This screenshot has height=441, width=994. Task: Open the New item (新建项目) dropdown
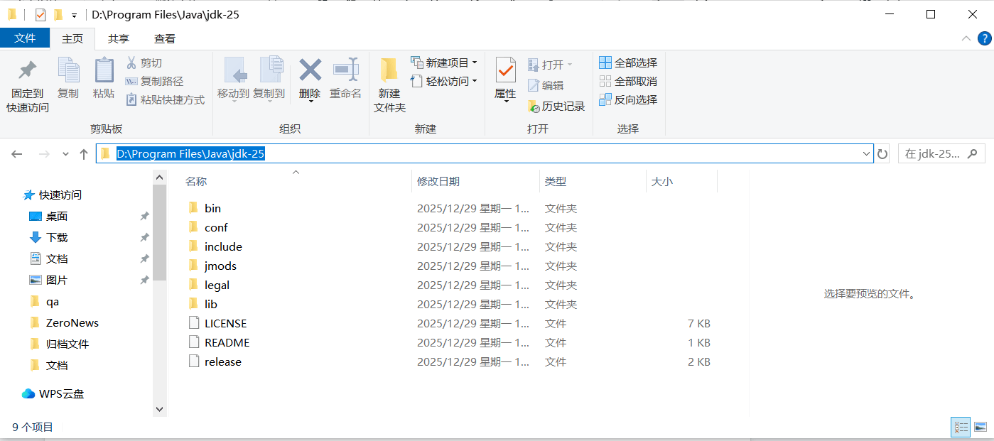coord(444,62)
